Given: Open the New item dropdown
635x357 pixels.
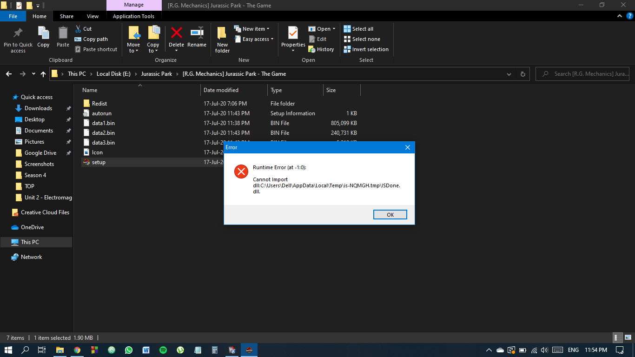Looking at the screenshot, I should point(251,29).
